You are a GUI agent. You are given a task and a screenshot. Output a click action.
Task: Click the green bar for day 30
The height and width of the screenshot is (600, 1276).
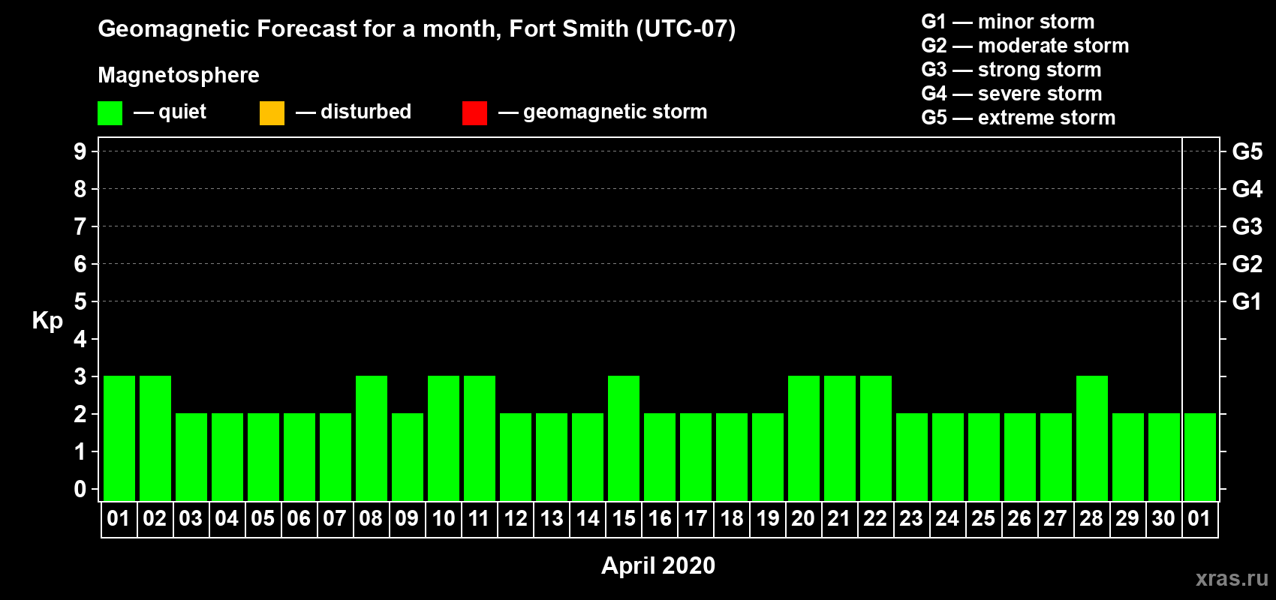1164,457
